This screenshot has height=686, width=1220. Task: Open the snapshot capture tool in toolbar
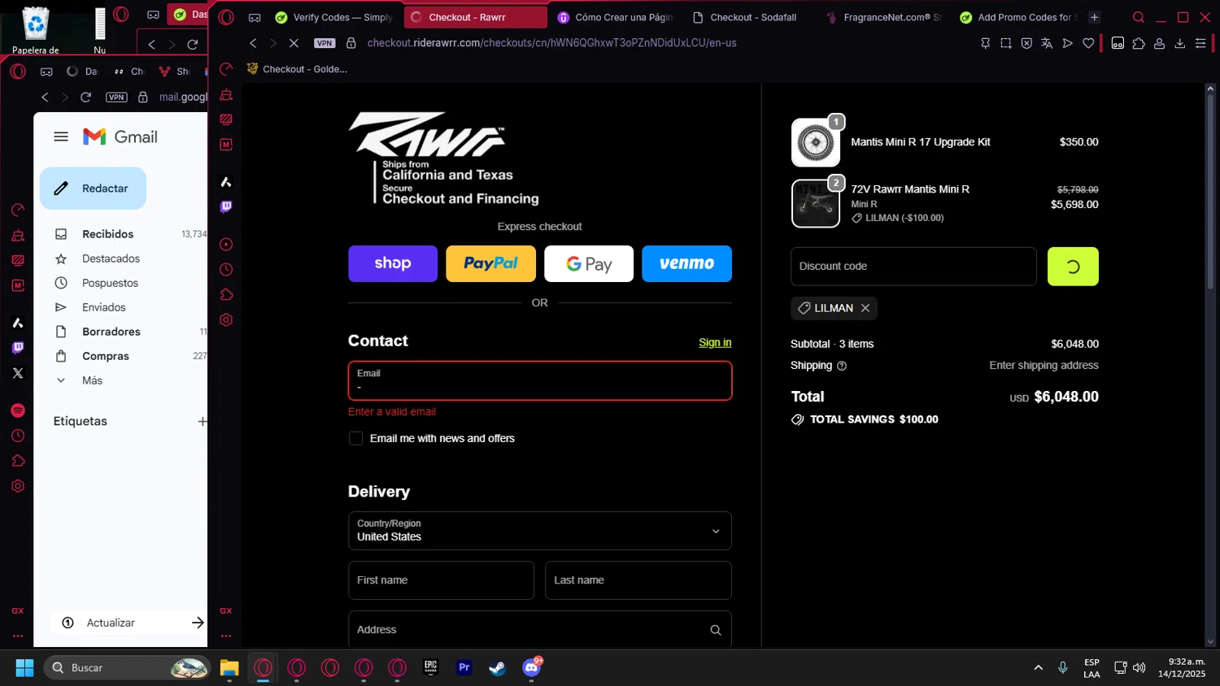tap(1006, 43)
